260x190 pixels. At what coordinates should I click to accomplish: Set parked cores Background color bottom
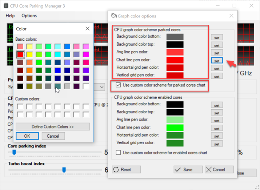[x=217, y=37]
